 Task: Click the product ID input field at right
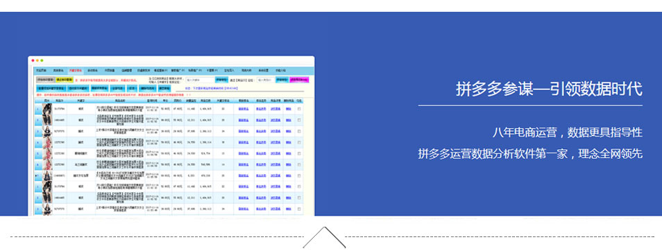coord(266,79)
